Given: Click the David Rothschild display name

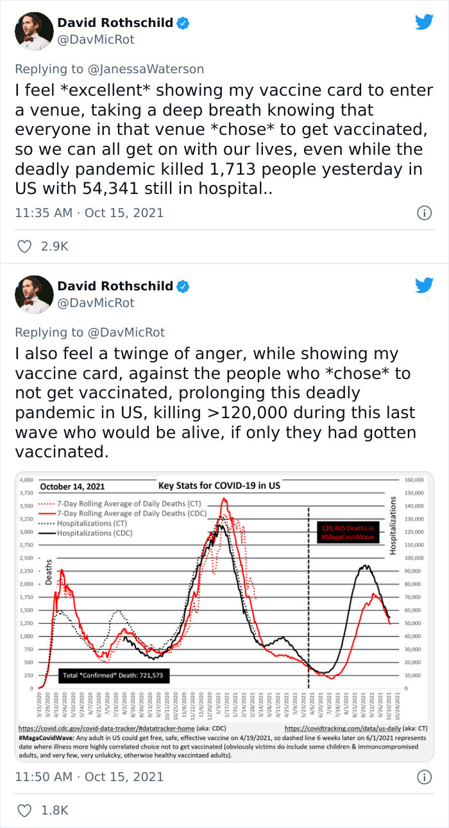Looking at the screenshot, I should pos(116,22).
